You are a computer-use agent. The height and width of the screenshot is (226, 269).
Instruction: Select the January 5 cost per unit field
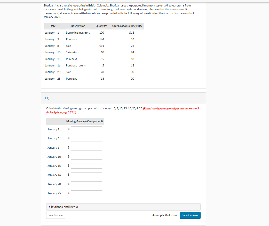[86, 138]
